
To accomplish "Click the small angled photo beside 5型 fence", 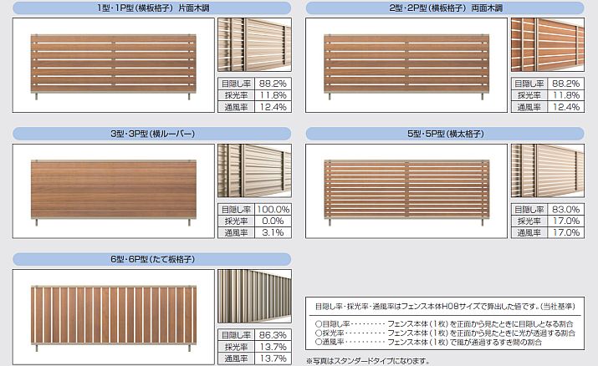I will coord(547,170).
